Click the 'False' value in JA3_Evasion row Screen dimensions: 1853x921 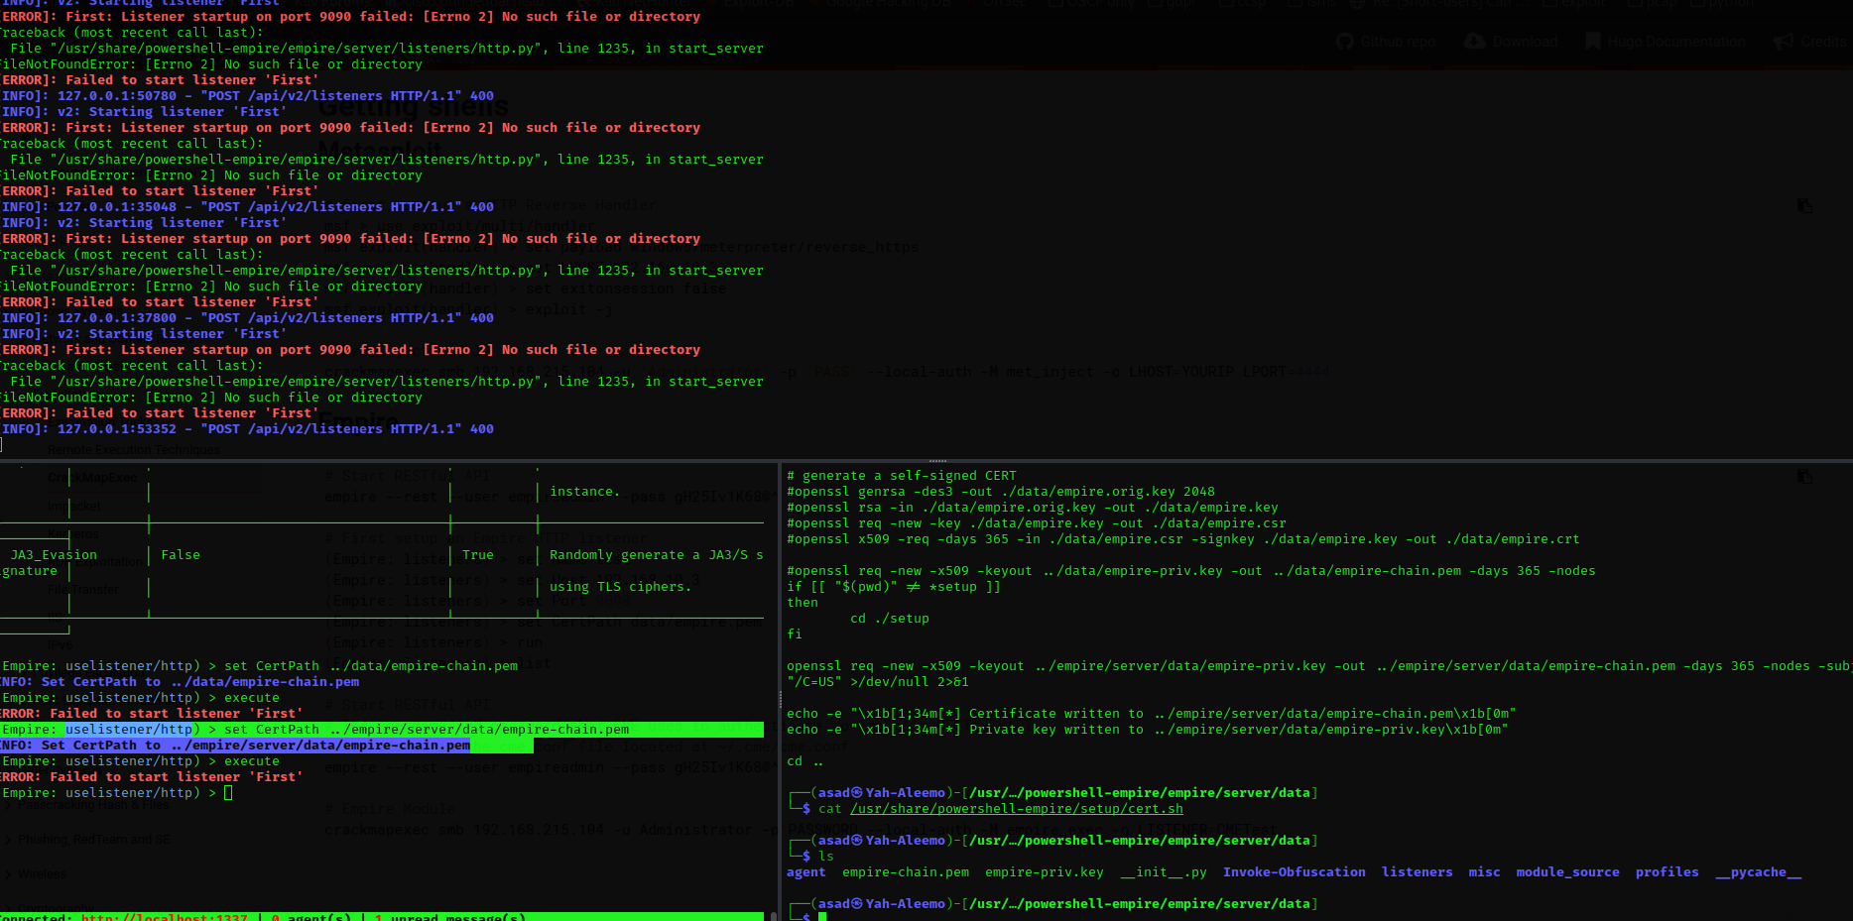click(x=181, y=555)
